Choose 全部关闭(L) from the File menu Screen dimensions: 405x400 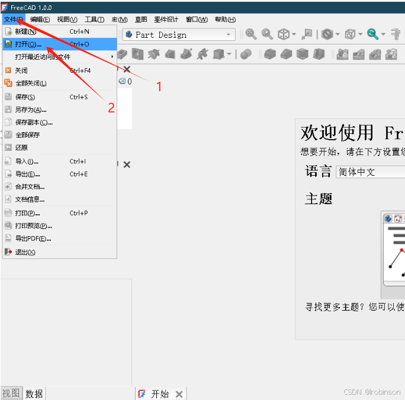59,83
